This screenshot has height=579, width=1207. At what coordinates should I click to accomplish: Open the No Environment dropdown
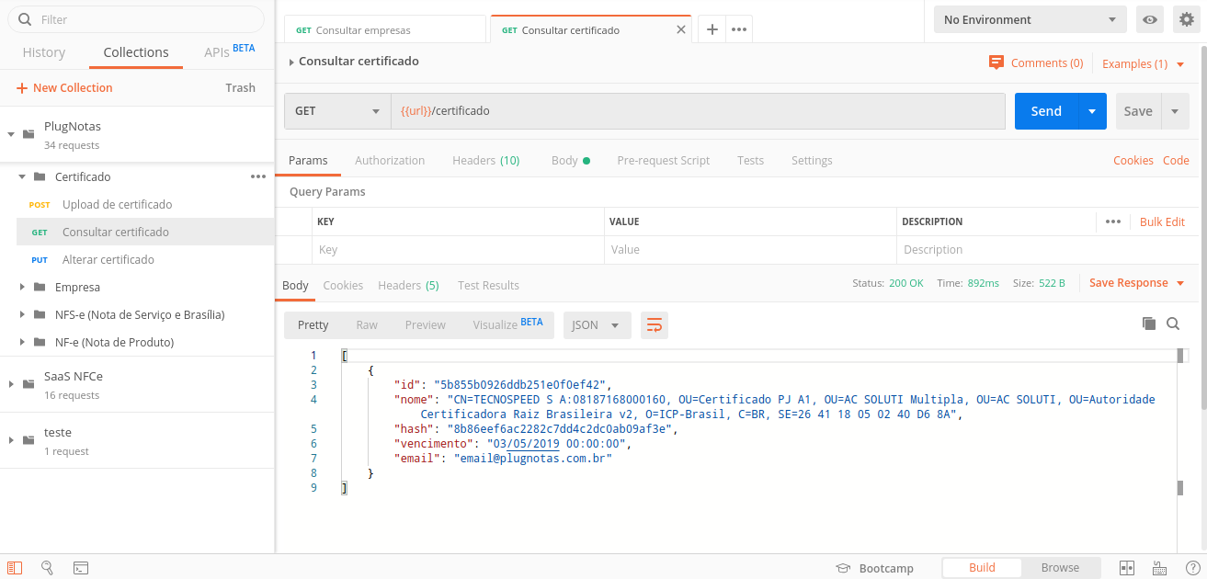click(x=1030, y=19)
